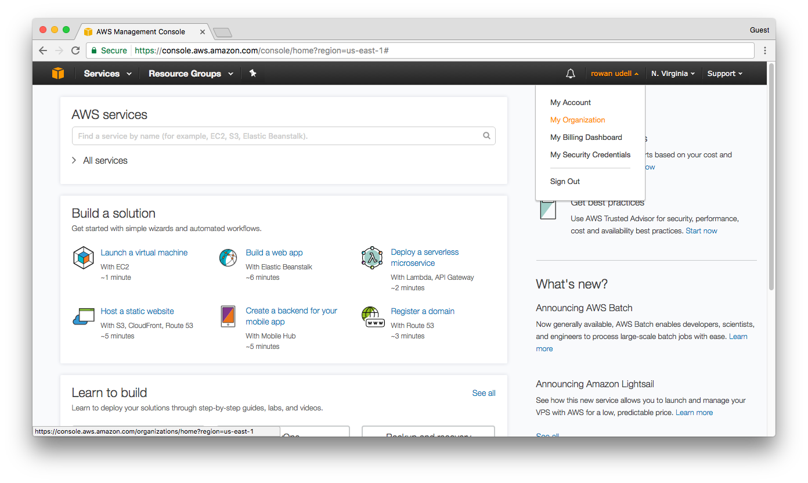808x483 pixels.
Task: Click the Get best practices heading
Action: [x=607, y=203]
